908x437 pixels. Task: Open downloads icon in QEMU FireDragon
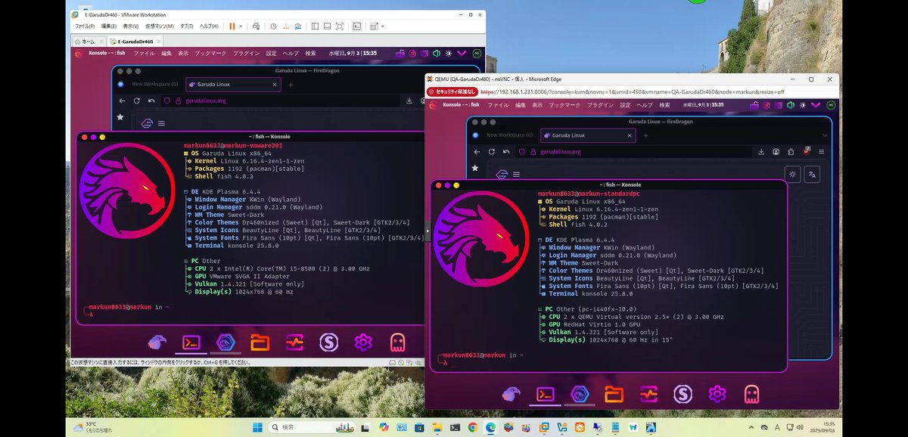point(761,151)
